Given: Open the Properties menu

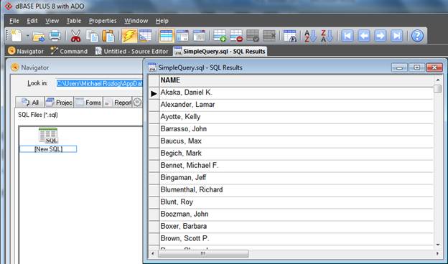Looking at the screenshot, I should pyautogui.click(x=103, y=21).
